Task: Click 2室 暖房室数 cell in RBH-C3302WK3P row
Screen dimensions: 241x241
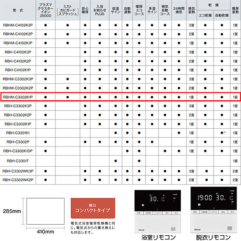Action: click(x=235, y=171)
